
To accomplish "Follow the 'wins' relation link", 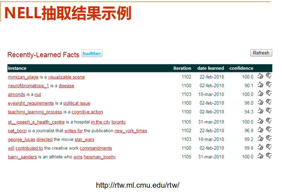I will coord(78,157).
